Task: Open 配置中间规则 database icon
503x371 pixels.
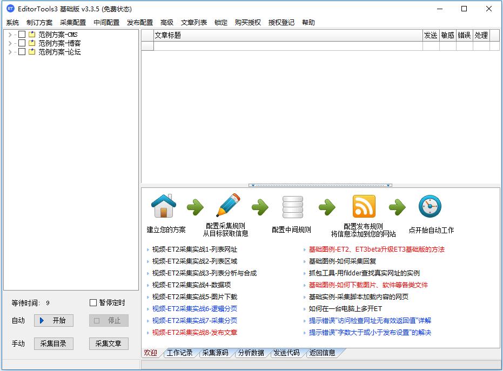Action: tap(292, 206)
